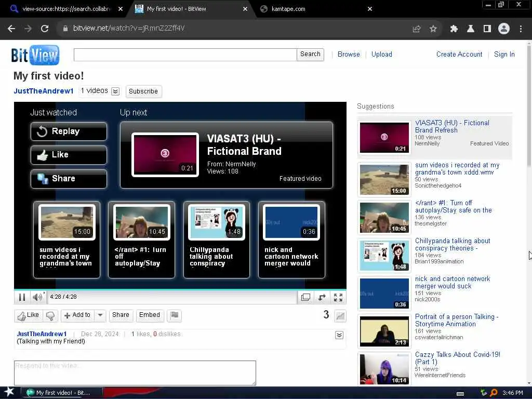Image resolution: width=532 pixels, height=399 pixels.
Task: Click the expand-size arrows icon in player
Action: click(322, 297)
